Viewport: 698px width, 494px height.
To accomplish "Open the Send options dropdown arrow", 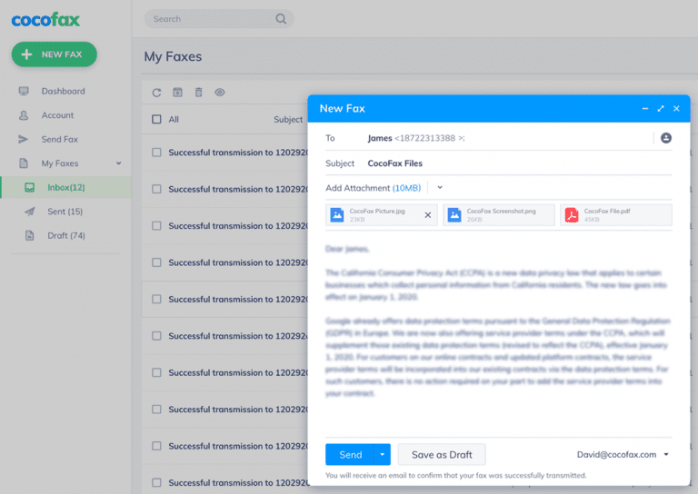I will (x=383, y=454).
